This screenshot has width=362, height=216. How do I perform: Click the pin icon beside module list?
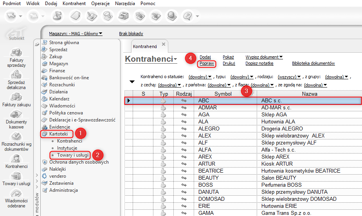(37, 44)
